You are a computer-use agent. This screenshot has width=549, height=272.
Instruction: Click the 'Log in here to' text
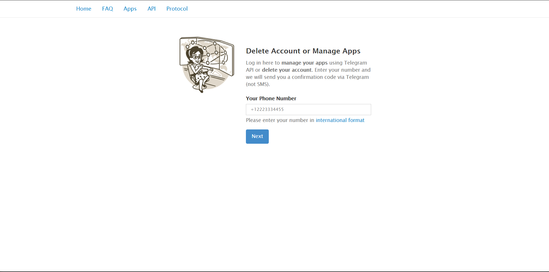[x=262, y=63]
